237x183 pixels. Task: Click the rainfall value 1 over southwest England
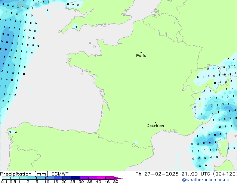tap(76, 27)
